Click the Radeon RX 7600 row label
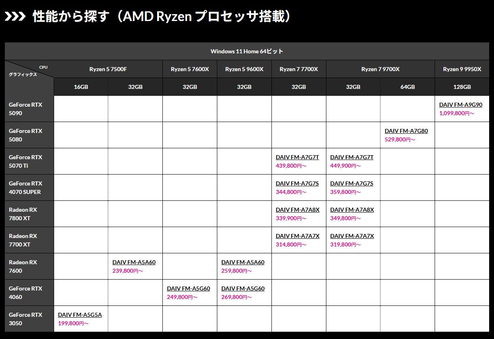The width and height of the screenshot is (494, 339). click(x=29, y=266)
